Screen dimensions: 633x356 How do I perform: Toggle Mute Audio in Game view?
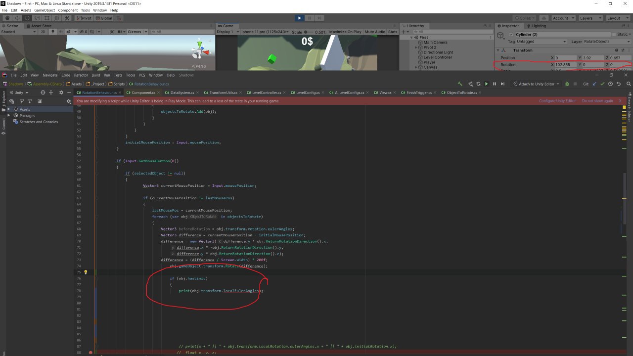point(375,32)
